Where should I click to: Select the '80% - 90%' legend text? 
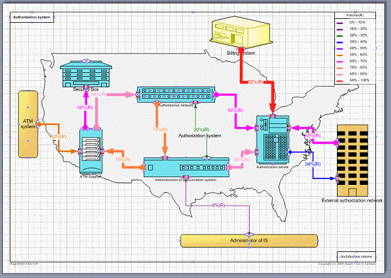pyautogui.click(x=358, y=74)
